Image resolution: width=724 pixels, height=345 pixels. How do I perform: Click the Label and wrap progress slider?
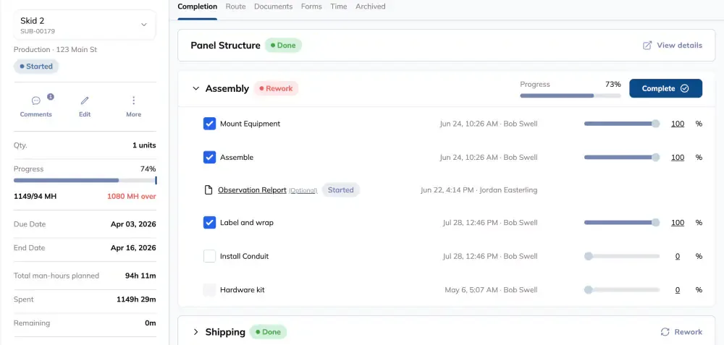point(621,222)
